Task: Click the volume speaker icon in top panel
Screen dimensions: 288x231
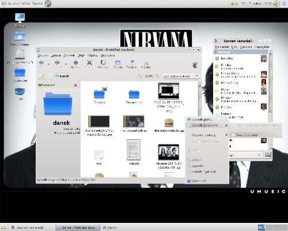Action: pyautogui.click(x=276, y=3)
